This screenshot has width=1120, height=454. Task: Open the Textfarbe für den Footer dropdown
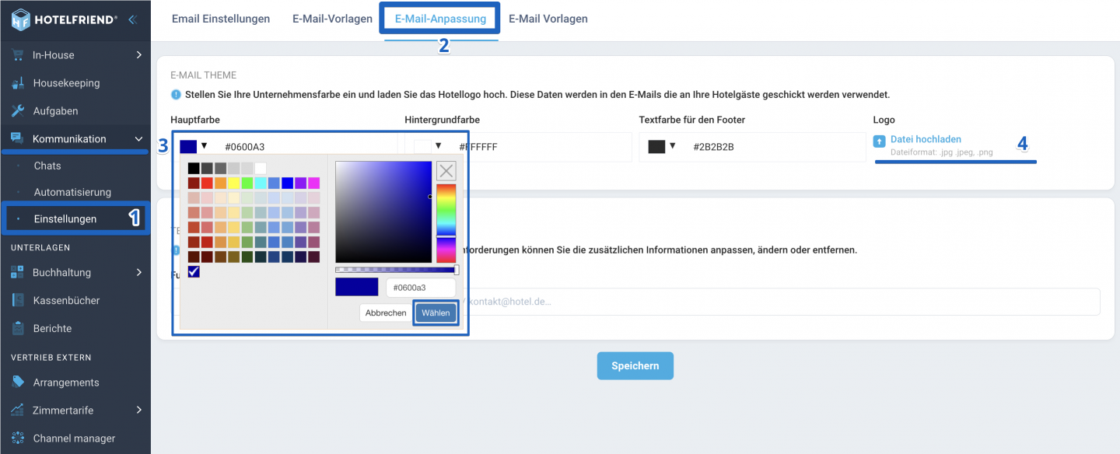673,145
